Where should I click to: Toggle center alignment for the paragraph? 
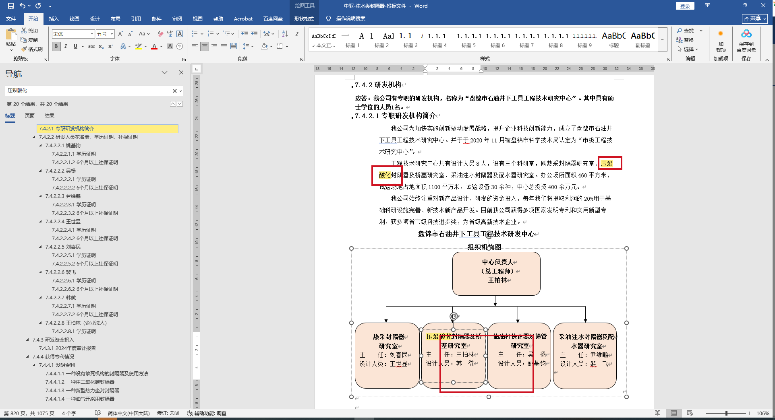205,46
